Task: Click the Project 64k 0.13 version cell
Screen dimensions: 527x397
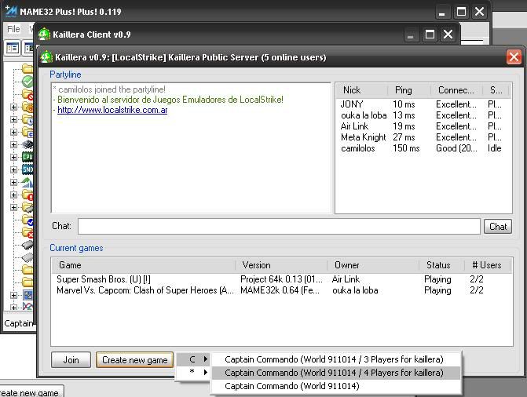Action: (x=281, y=279)
